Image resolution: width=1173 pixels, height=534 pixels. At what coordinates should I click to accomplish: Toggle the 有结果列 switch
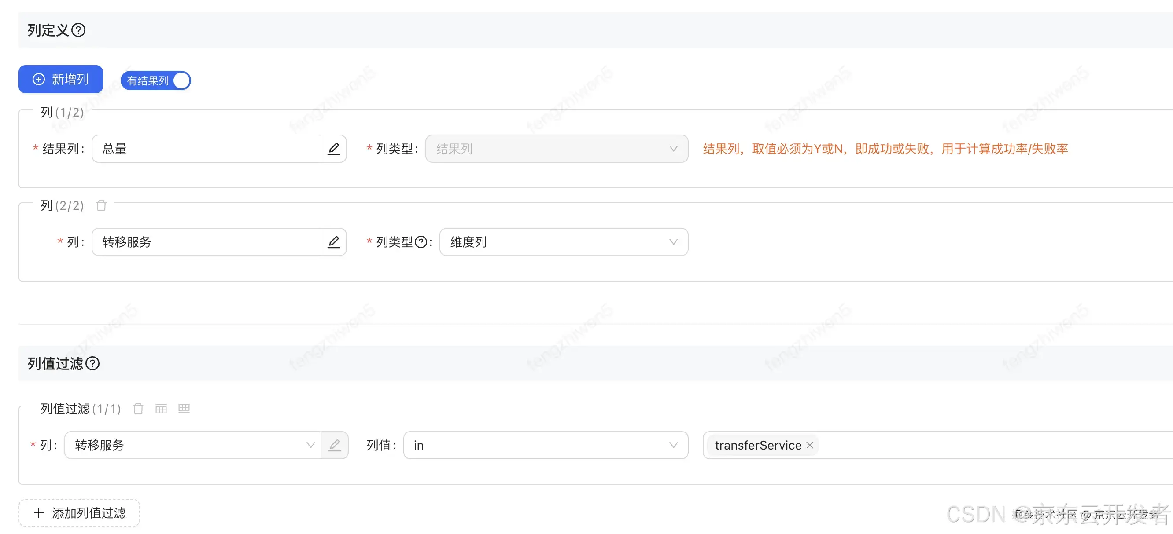tap(156, 80)
